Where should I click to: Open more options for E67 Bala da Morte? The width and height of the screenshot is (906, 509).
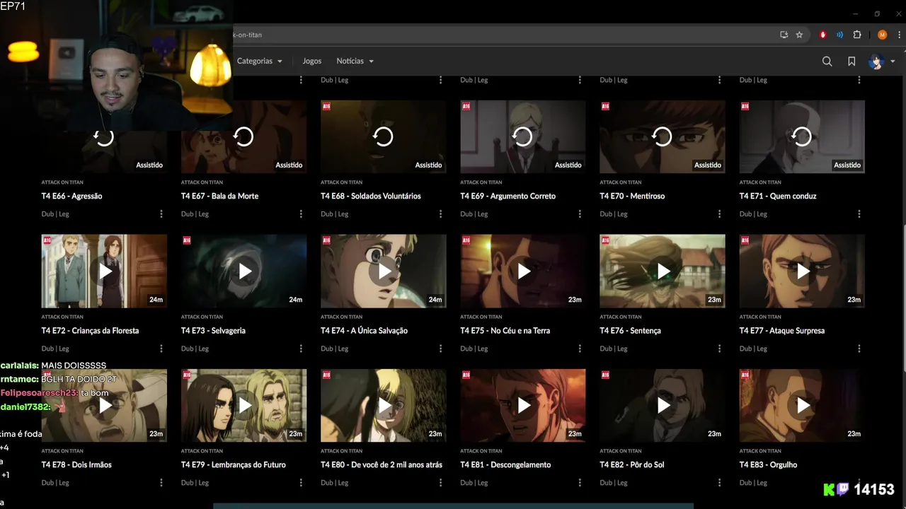click(x=301, y=214)
